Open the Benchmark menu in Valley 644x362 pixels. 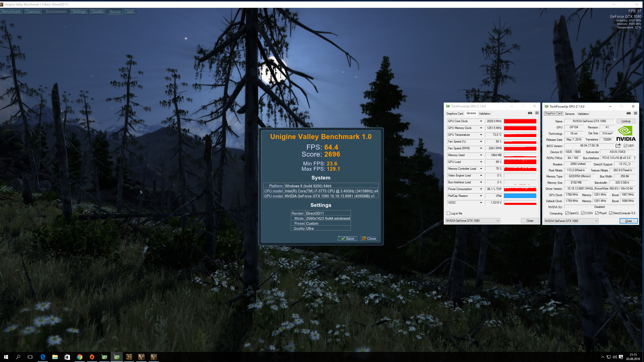(11, 12)
